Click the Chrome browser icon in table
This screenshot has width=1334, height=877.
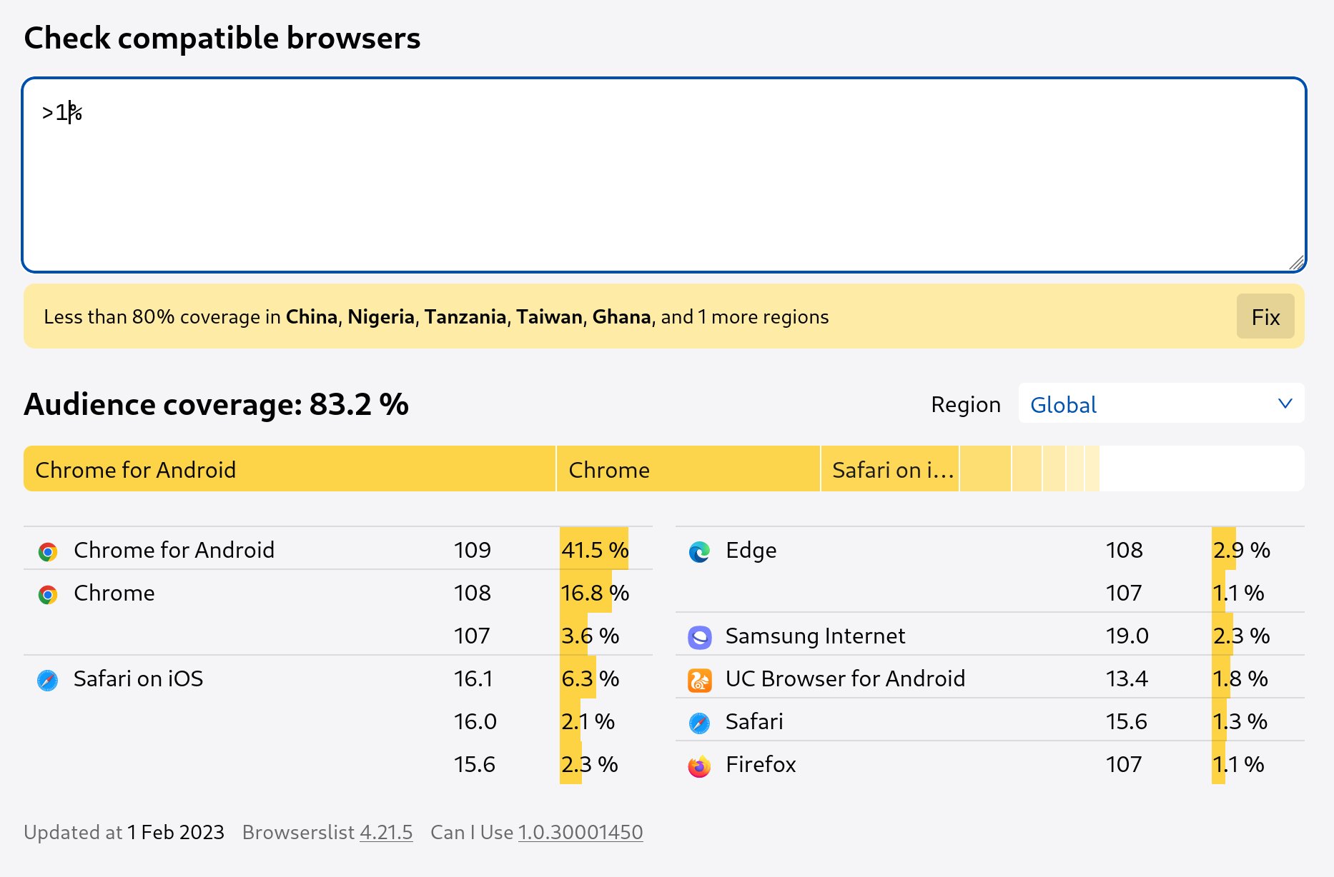click(48, 594)
